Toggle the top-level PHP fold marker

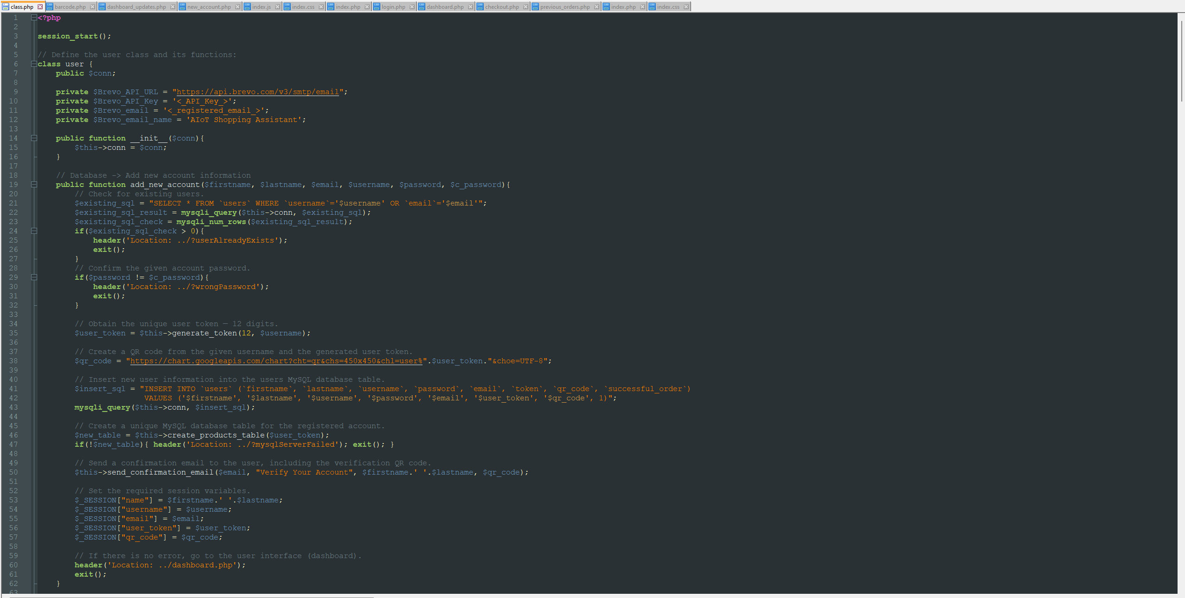(33, 17)
